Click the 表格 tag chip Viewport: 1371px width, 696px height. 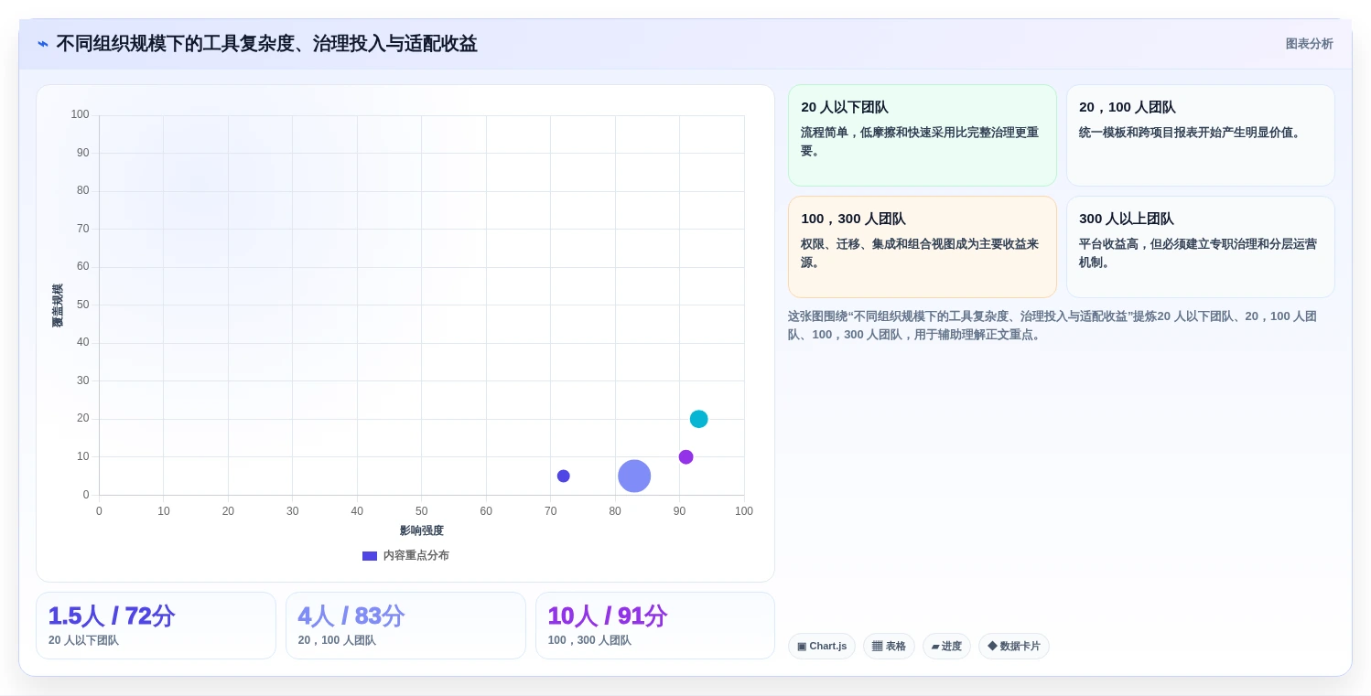889,646
